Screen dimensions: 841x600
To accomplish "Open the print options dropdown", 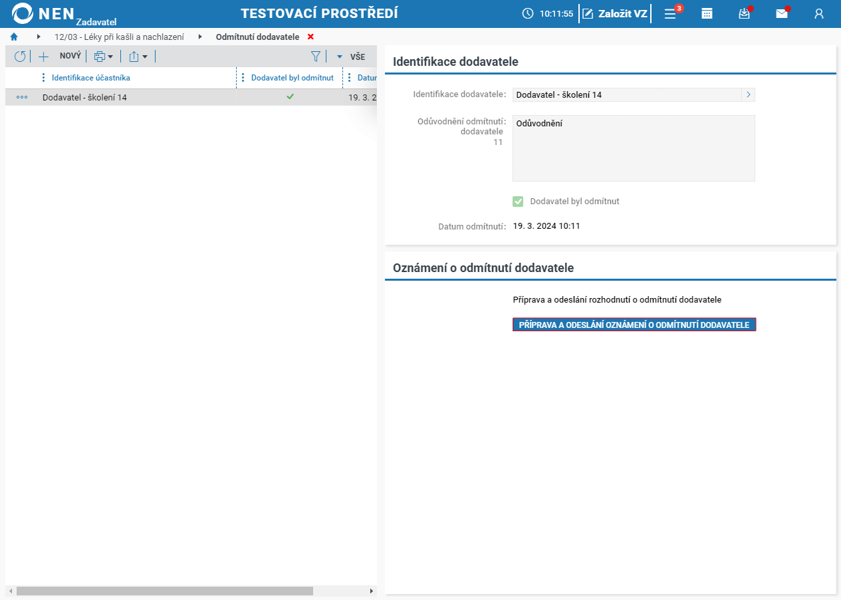I will click(104, 57).
